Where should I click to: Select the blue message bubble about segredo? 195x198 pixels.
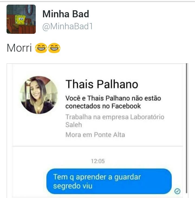pyautogui.click(x=109, y=181)
